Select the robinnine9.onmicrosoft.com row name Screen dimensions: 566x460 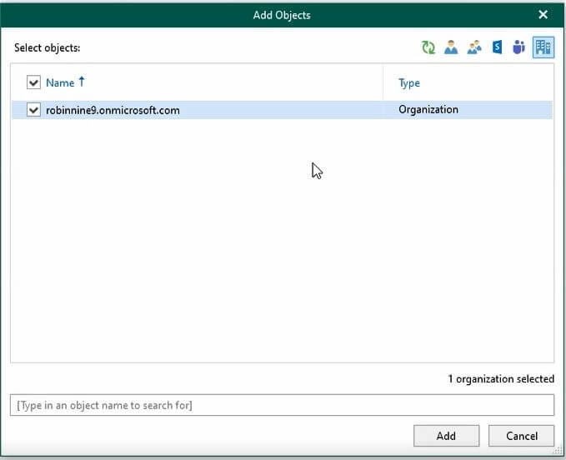pyautogui.click(x=113, y=110)
